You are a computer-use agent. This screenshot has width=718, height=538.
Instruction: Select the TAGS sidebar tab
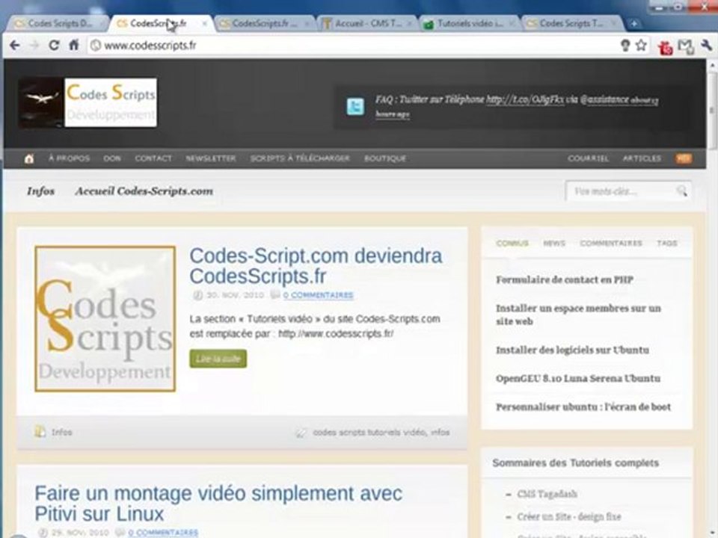pos(666,244)
